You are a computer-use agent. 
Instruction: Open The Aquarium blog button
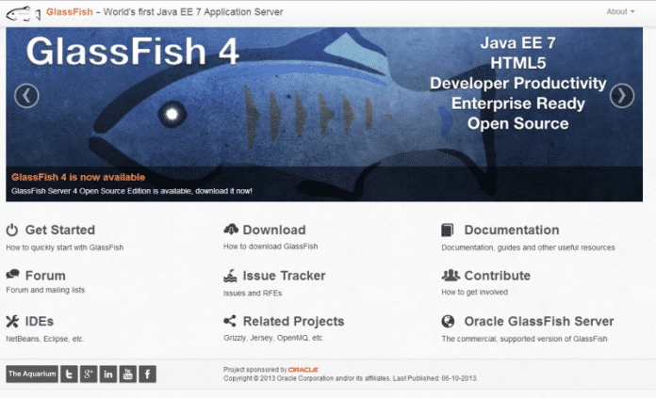tap(31, 374)
